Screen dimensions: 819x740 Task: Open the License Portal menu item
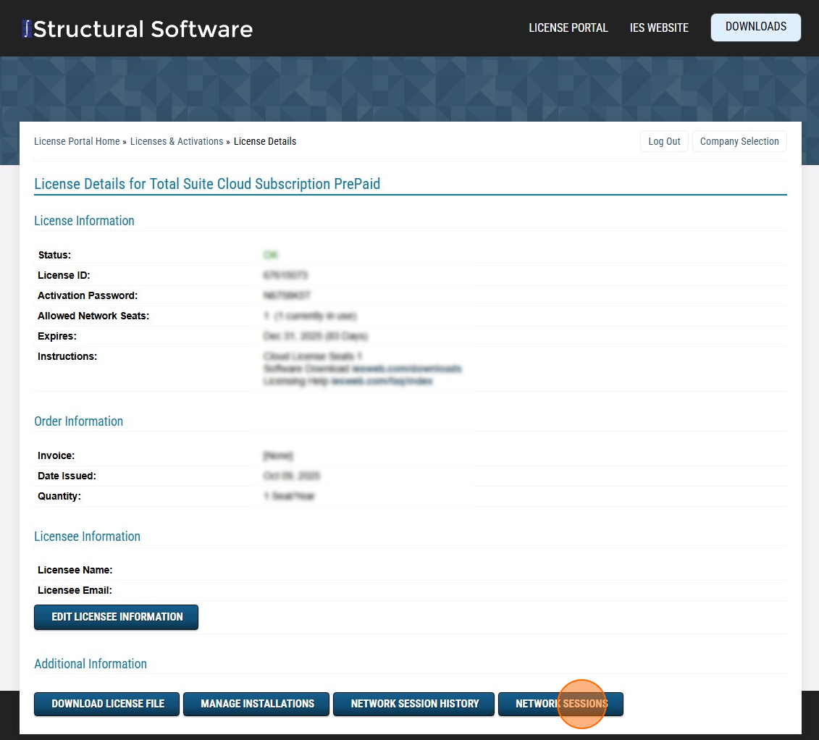point(568,28)
